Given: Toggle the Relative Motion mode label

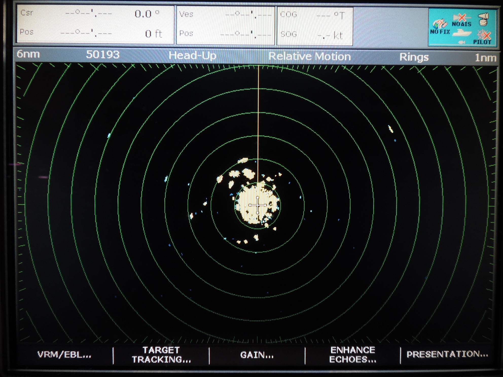Looking at the screenshot, I should pos(309,56).
